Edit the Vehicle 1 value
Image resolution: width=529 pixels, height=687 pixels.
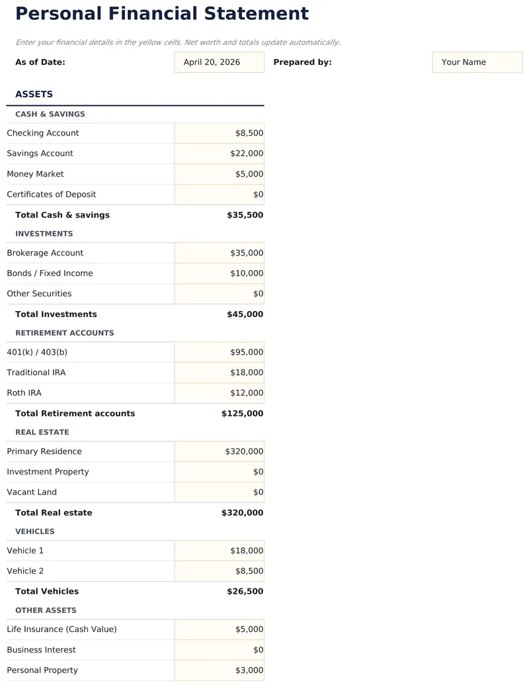point(219,550)
